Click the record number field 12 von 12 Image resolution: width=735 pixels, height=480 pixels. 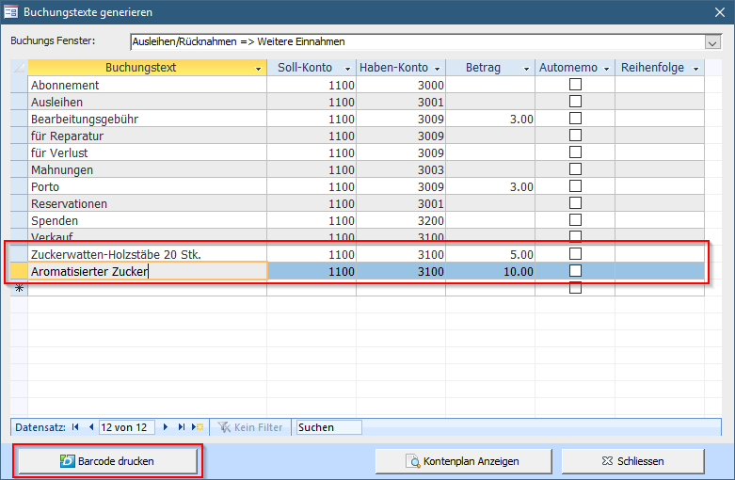point(126,427)
